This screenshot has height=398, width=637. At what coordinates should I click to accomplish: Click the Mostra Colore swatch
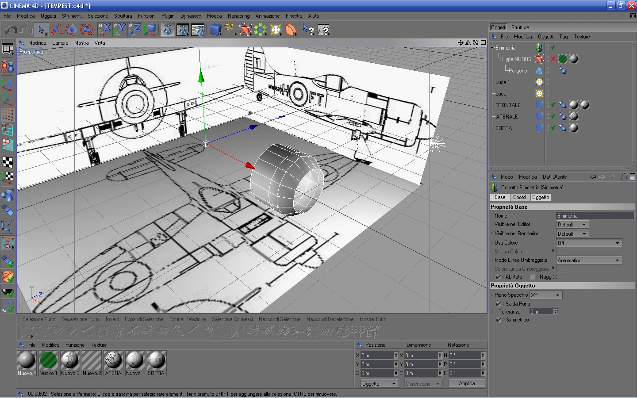(x=563, y=252)
